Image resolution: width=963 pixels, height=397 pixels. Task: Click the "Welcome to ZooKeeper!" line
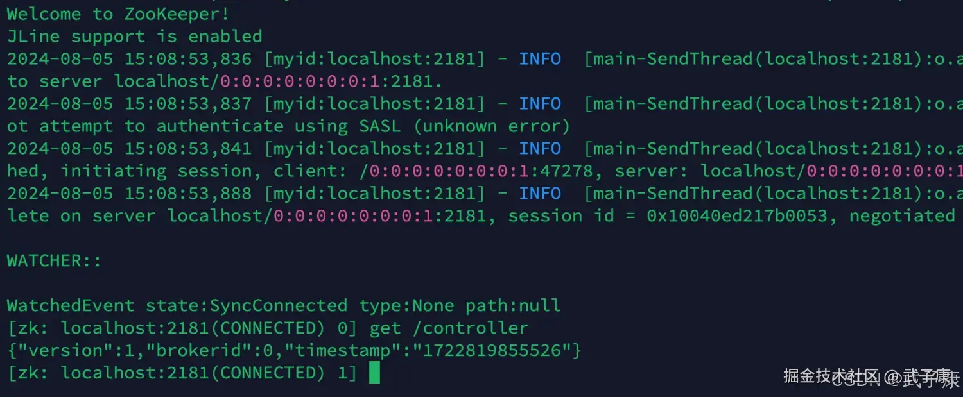tap(118, 13)
